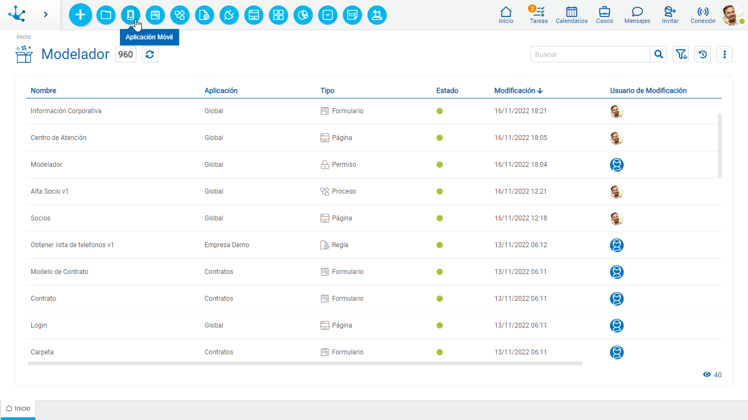
Task: Open Mensajes chat icon
Action: pos(637,15)
